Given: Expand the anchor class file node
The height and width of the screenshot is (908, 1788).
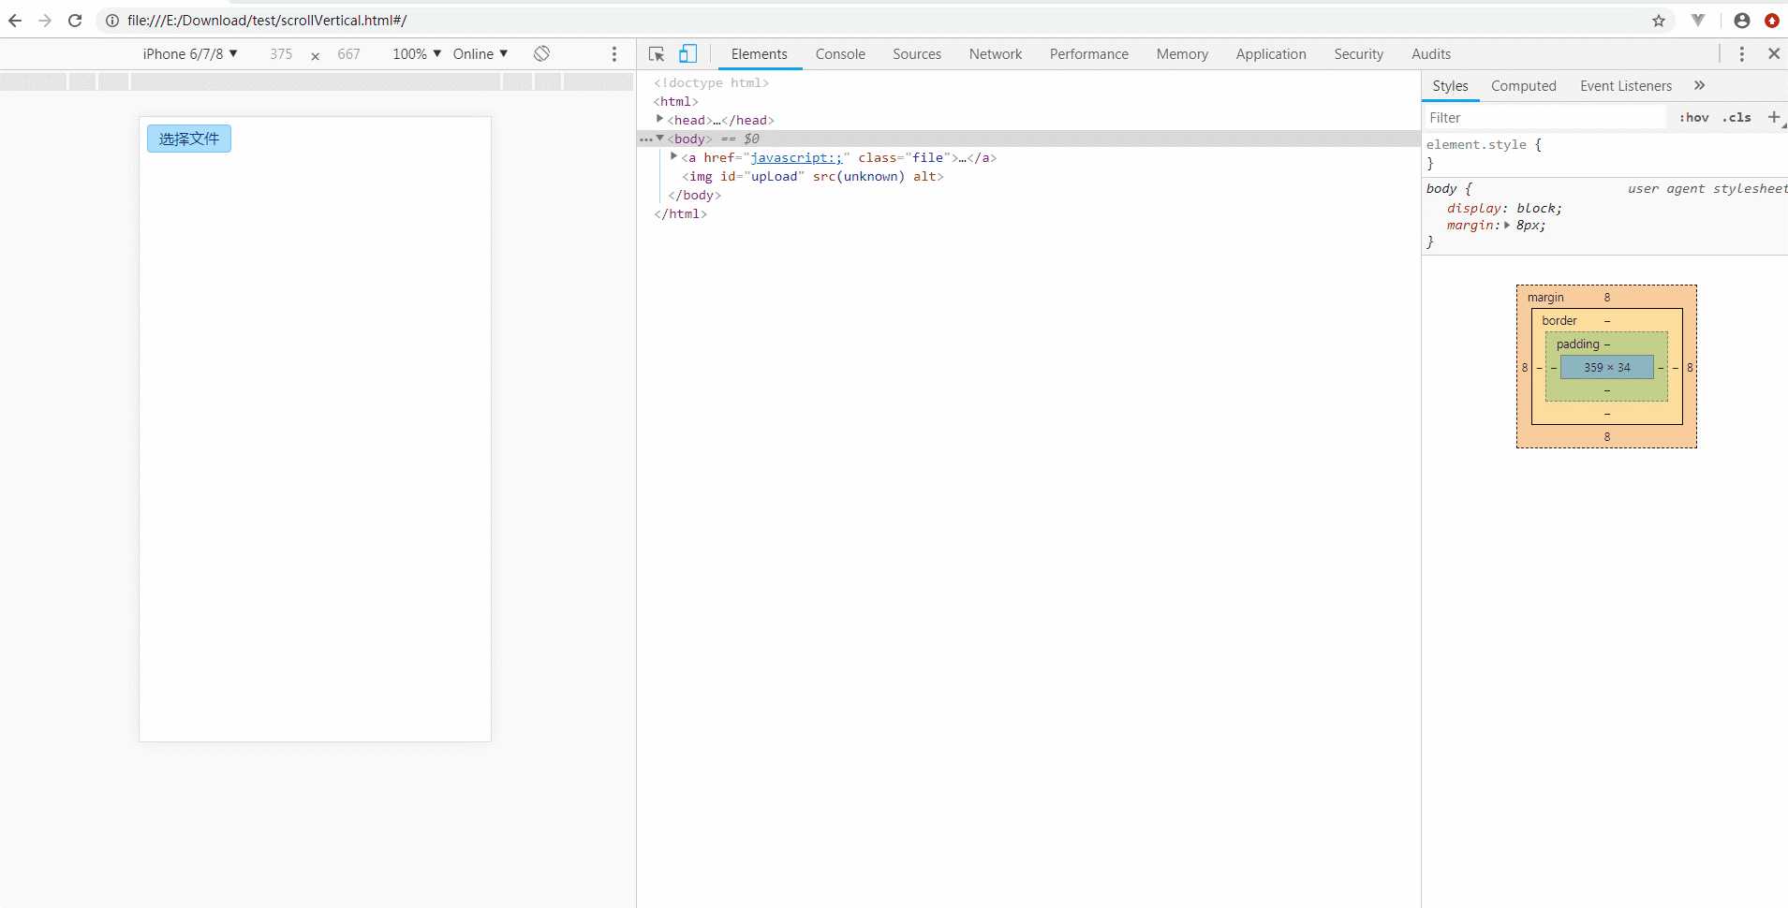Looking at the screenshot, I should [x=674, y=156].
